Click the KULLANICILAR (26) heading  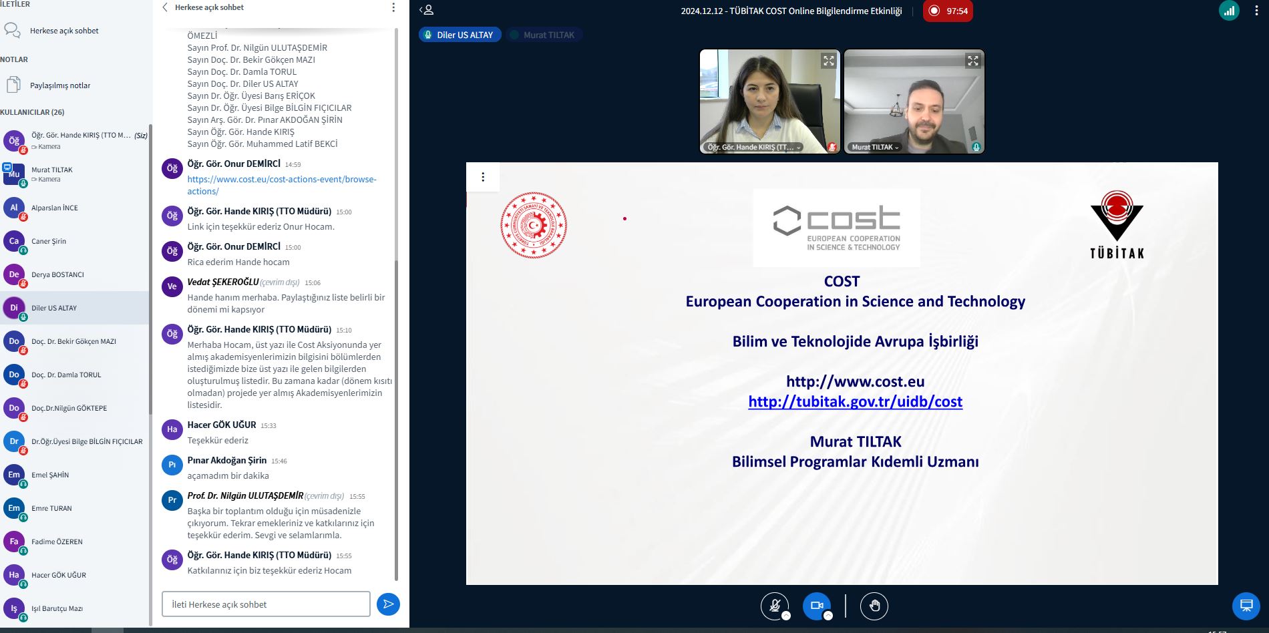(32, 112)
